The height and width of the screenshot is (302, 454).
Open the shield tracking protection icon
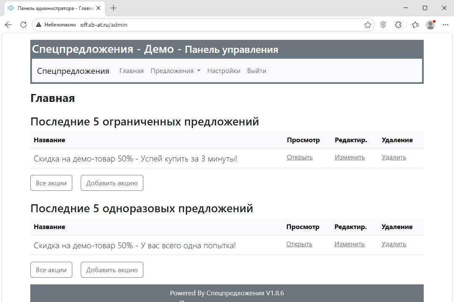(383, 25)
